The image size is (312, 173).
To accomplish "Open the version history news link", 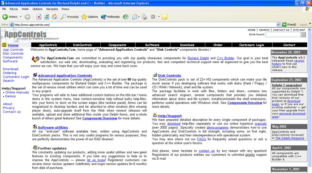I will point(288,62).
